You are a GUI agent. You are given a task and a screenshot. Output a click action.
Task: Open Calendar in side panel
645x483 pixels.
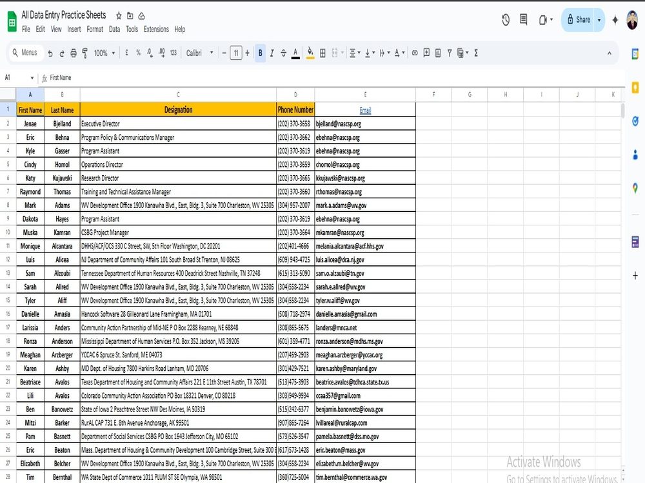[x=635, y=54]
